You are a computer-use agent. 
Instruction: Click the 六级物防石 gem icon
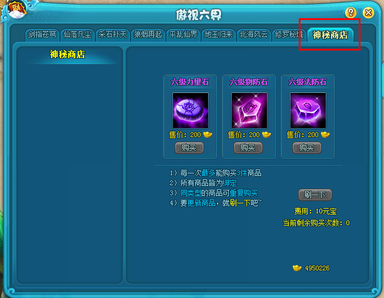[249, 110]
